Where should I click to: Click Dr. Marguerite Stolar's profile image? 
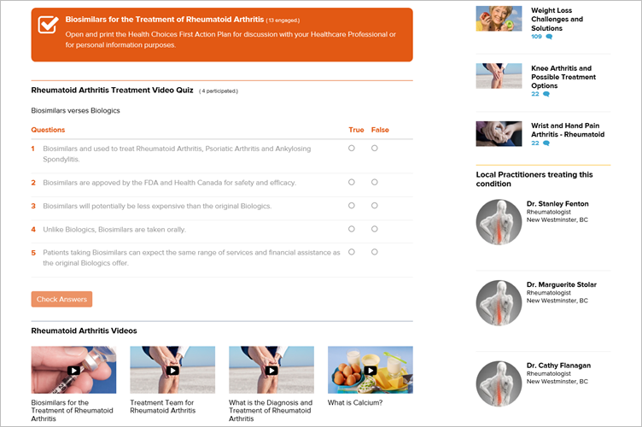tap(499, 303)
